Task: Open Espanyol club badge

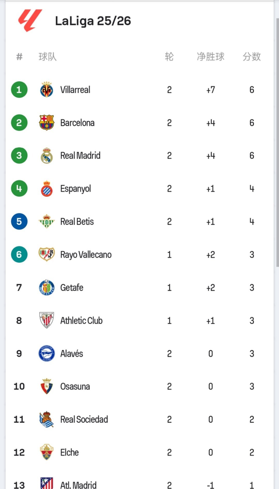Action: click(47, 188)
